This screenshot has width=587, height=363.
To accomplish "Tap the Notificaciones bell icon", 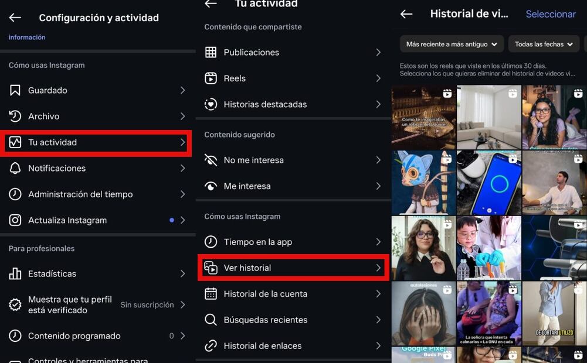I will point(15,168).
